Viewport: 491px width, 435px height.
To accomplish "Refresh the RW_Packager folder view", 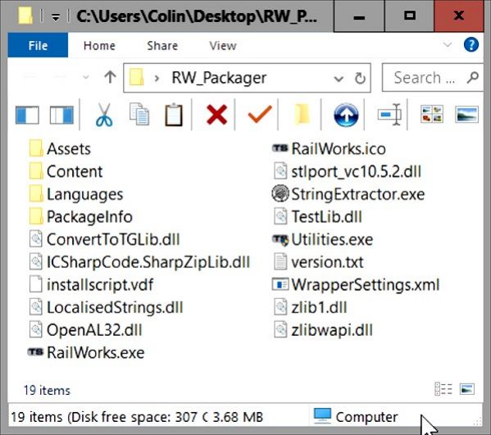I will pyautogui.click(x=360, y=79).
